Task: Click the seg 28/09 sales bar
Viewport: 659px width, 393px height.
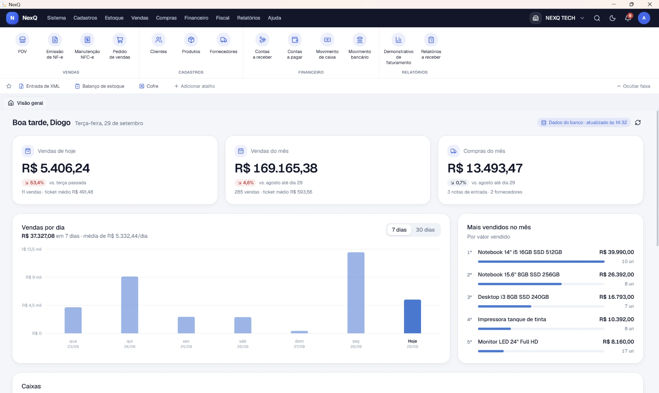Action: coord(356,293)
